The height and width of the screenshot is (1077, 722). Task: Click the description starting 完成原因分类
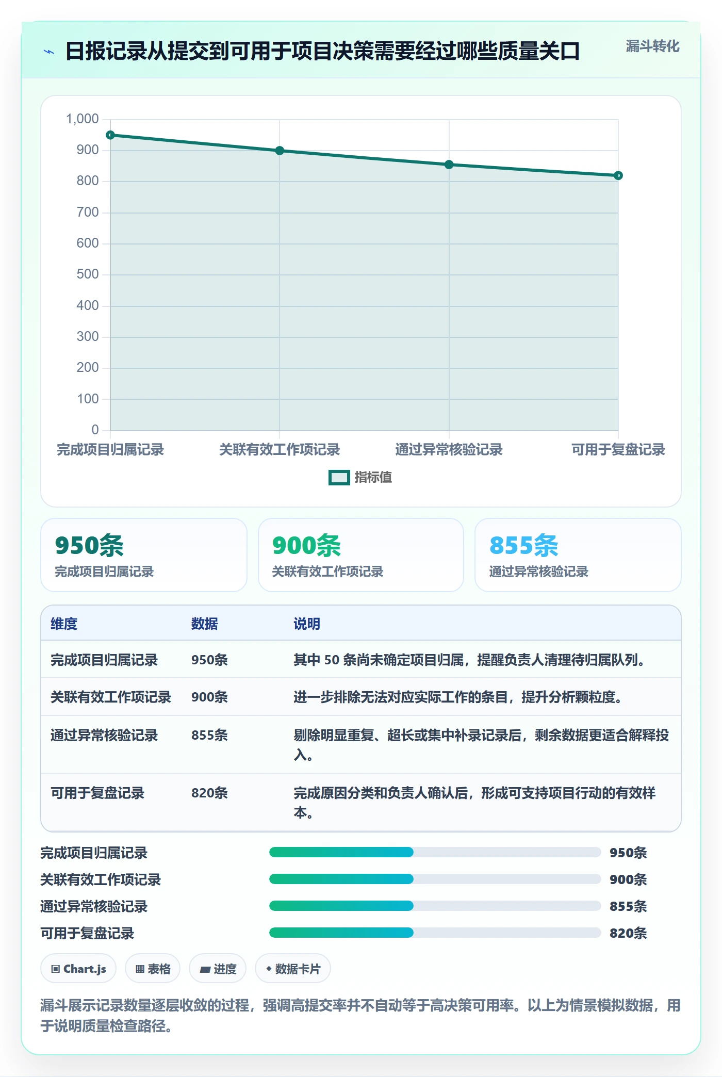[474, 803]
